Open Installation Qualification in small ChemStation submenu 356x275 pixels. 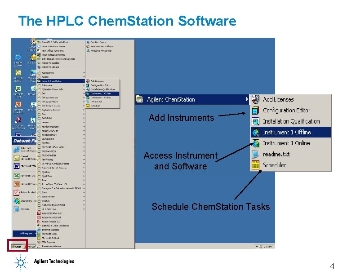(102, 89)
